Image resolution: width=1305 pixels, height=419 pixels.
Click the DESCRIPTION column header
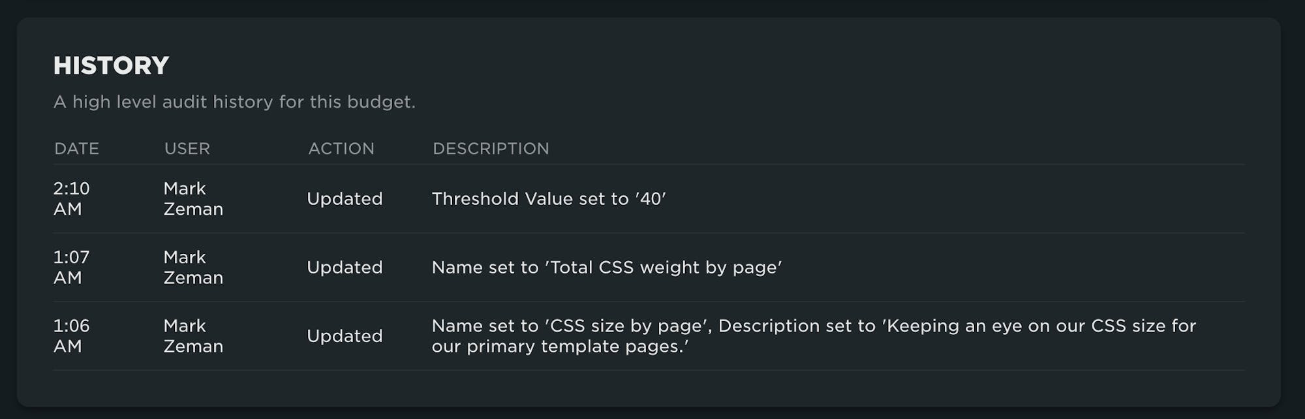tap(491, 149)
